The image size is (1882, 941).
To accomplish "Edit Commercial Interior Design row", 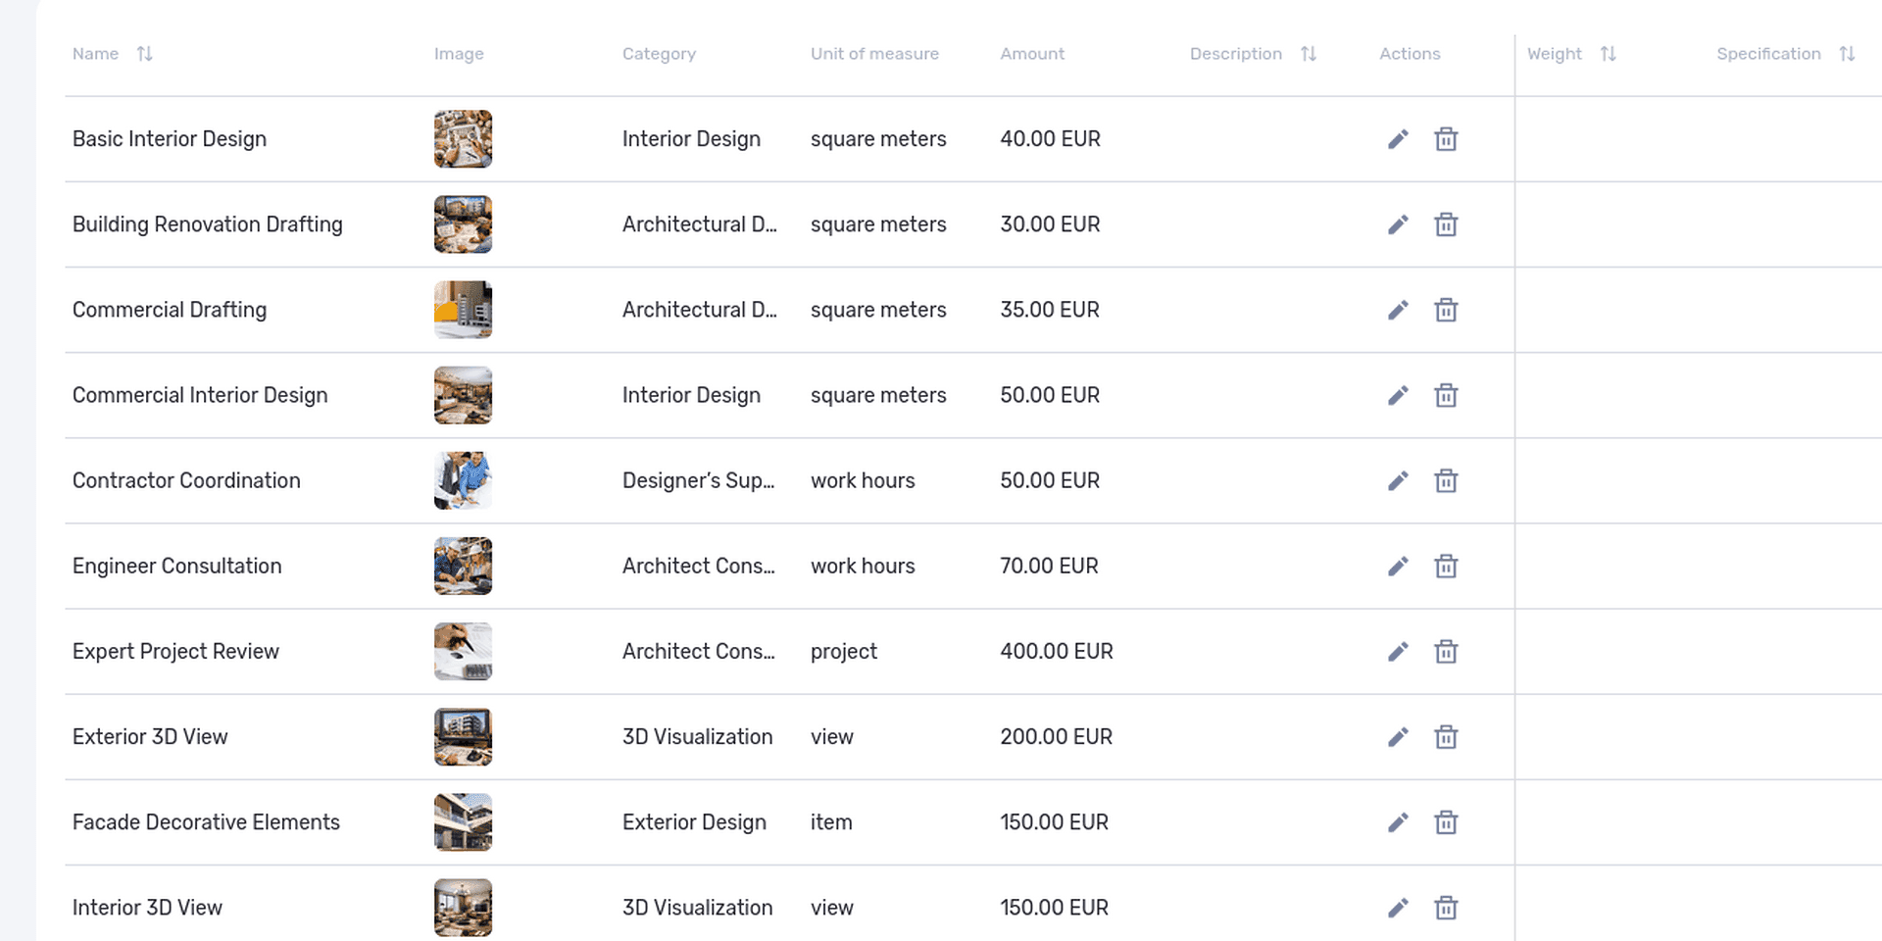I will (x=1398, y=395).
